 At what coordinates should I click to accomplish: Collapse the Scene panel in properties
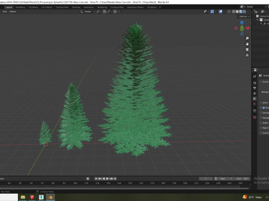click(261, 82)
